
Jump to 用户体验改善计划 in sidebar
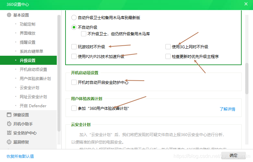pos(35,78)
